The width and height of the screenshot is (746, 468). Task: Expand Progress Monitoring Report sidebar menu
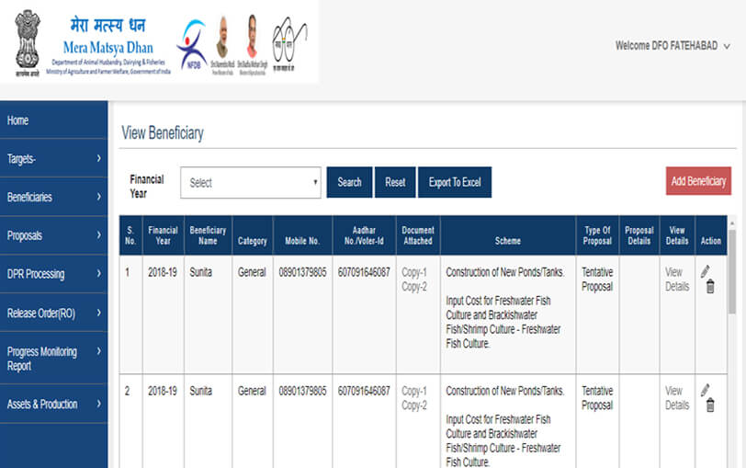[54, 359]
